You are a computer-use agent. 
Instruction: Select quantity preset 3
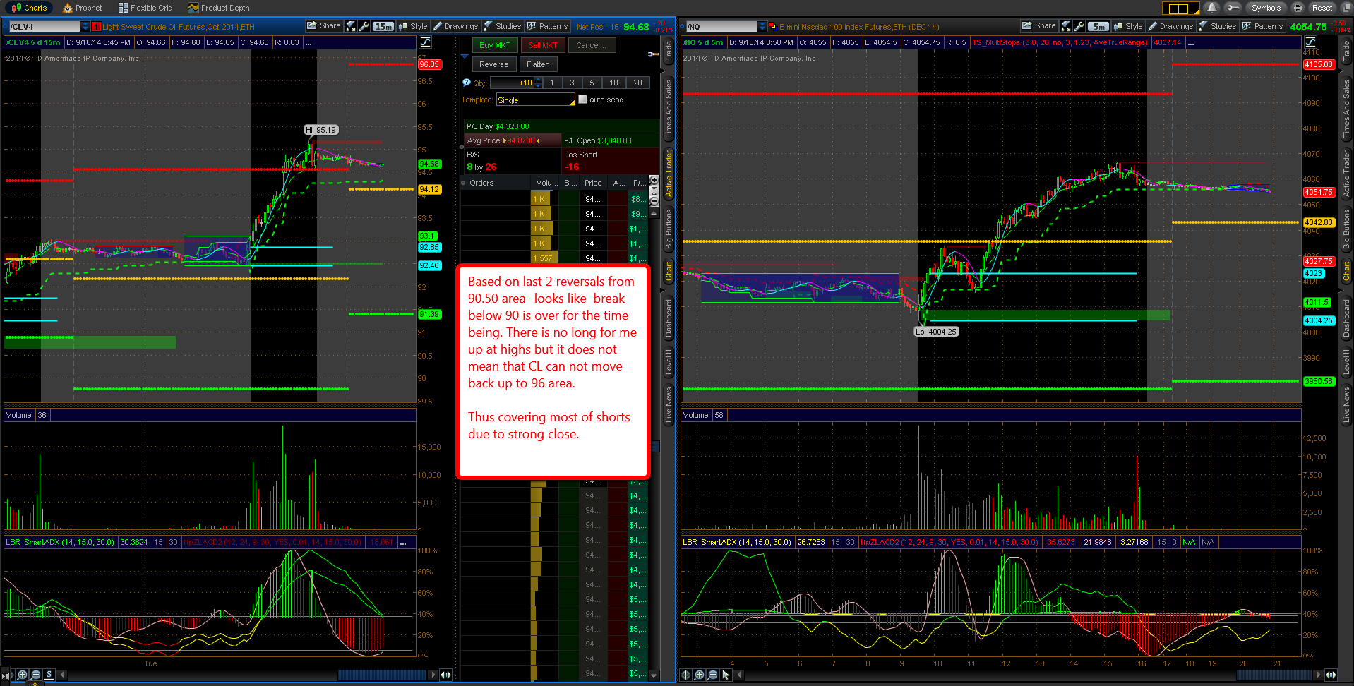tap(572, 83)
